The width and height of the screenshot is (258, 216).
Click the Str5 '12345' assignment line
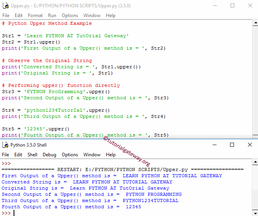36,129
